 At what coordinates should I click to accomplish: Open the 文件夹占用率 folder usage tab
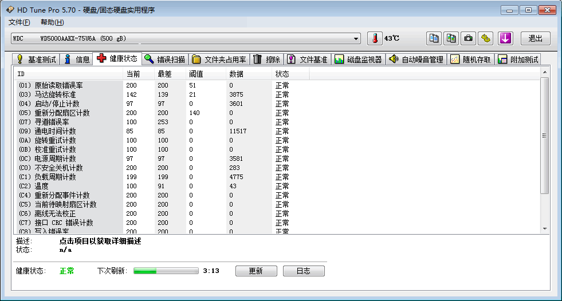[219, 59]
